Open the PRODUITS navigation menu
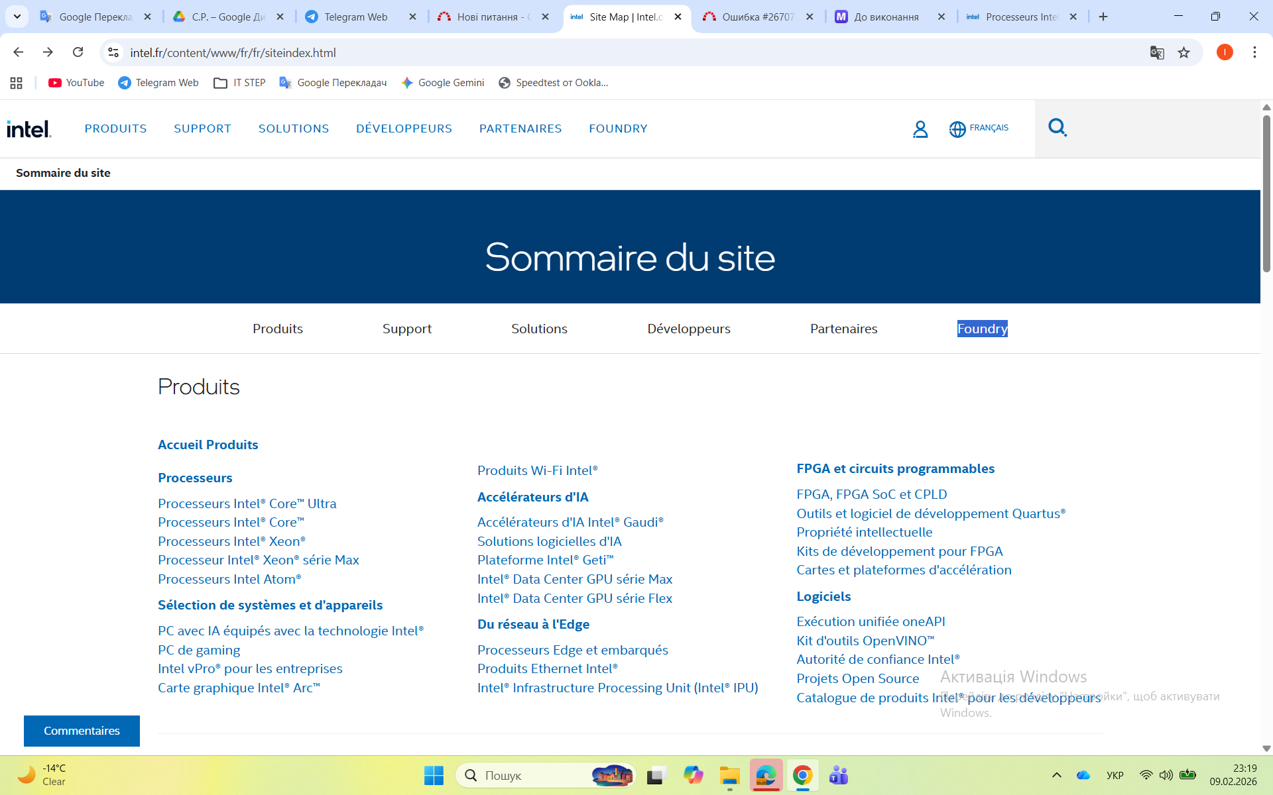 [x=115, y=129]
